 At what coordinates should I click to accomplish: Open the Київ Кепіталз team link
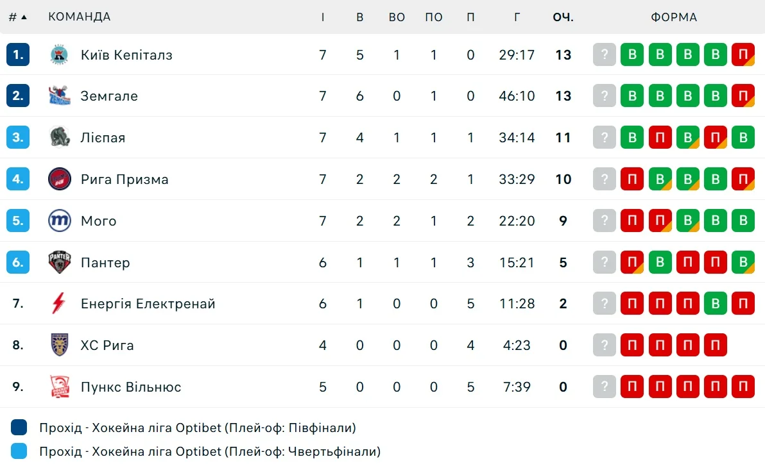126,55
